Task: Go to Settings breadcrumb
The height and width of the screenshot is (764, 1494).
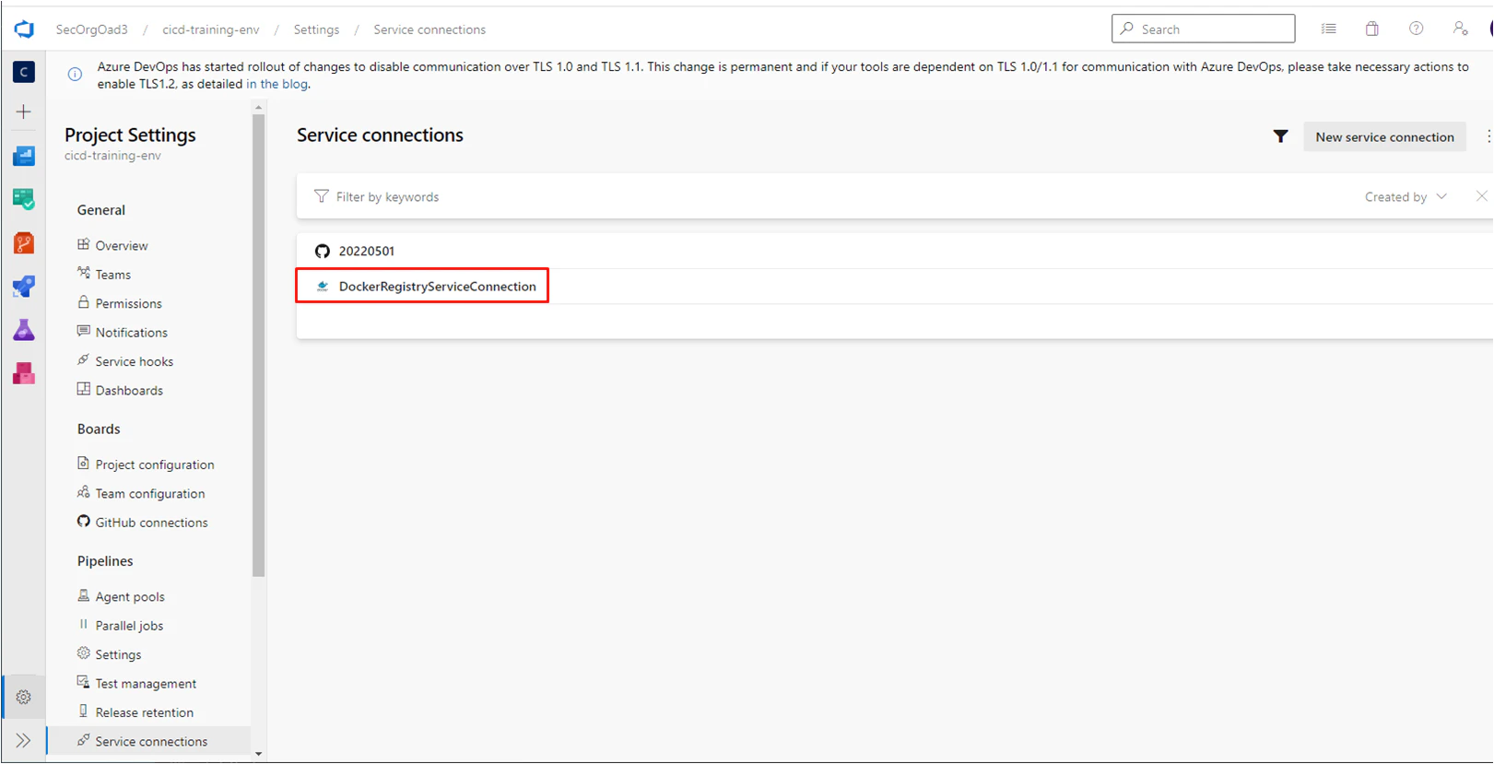Action: coord(316,29)
